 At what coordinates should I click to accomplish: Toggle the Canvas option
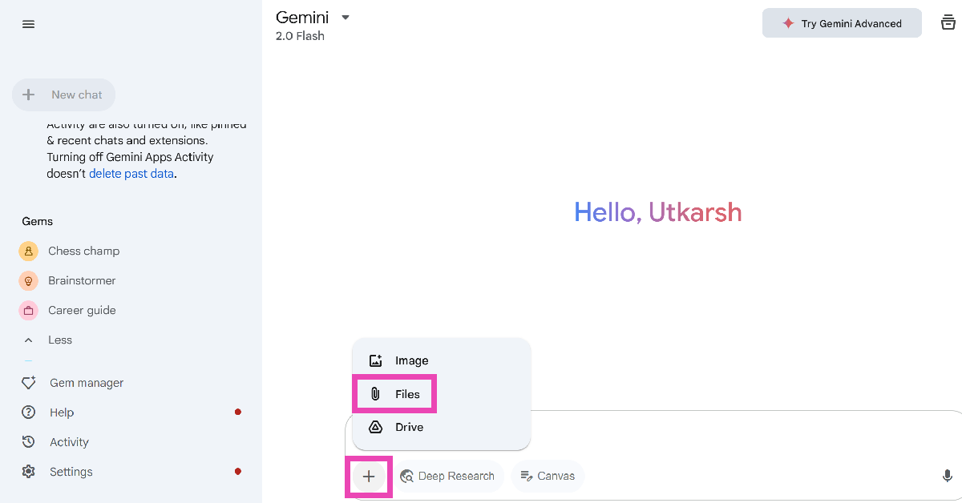coord(548,476)
